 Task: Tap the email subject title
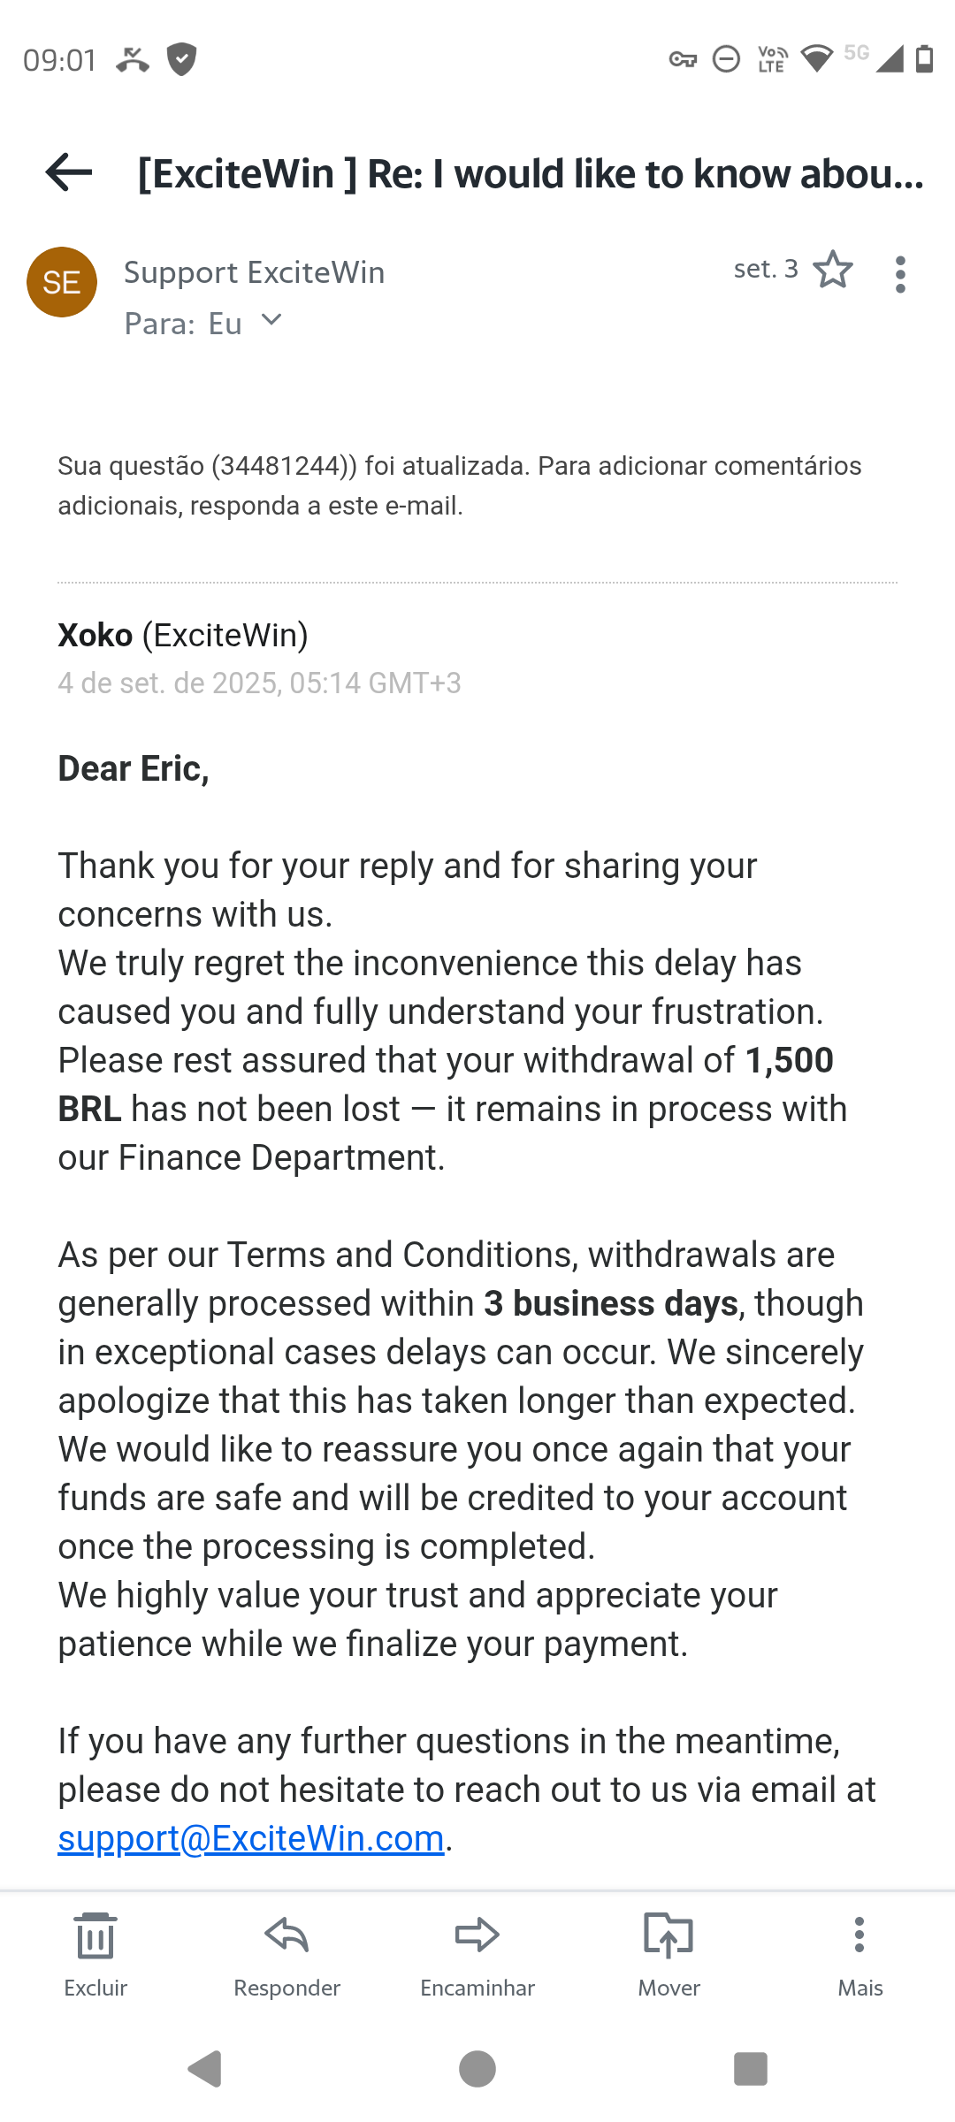[531, 173]
